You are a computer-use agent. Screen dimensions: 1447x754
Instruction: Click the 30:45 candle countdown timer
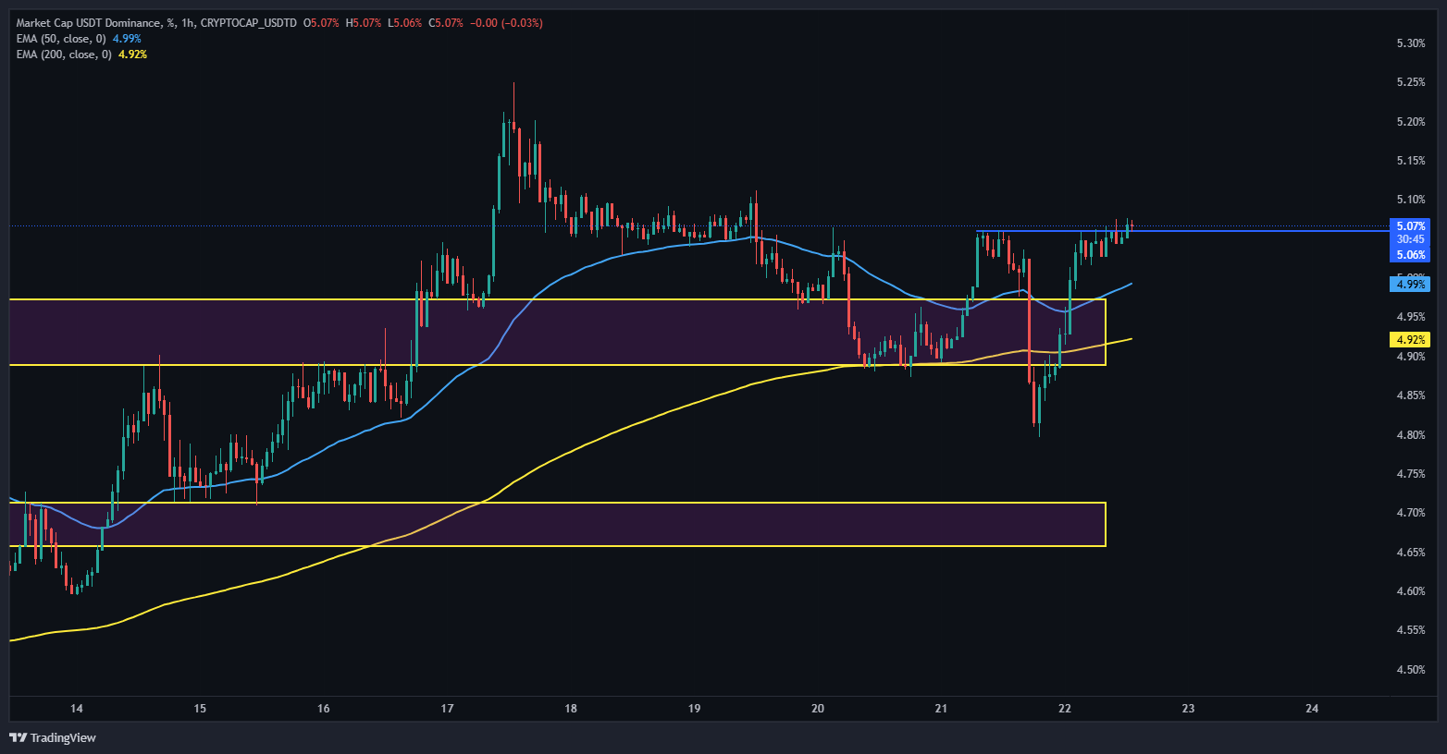pos(1410,239)
